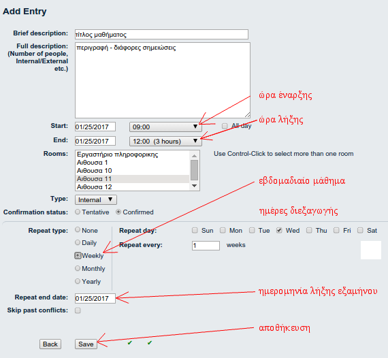388x358 pixels.
Task: Select room Αιθουσα 12
Action: click(x=132, y=186)
